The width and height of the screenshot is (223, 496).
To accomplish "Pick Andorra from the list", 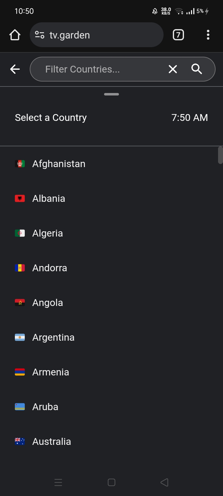I will tap(50, 268).
